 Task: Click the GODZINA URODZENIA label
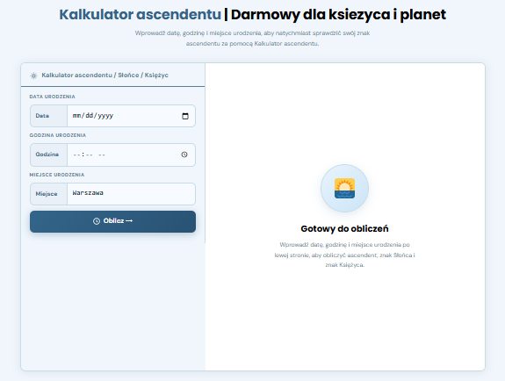58,135
